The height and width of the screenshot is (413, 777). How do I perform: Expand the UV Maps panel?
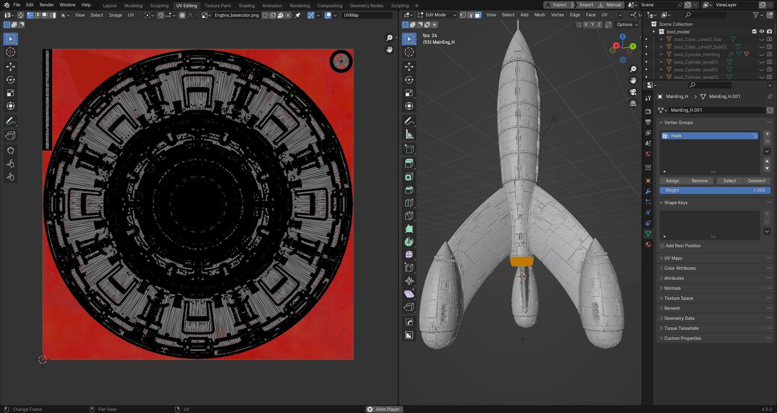point(673,258)
